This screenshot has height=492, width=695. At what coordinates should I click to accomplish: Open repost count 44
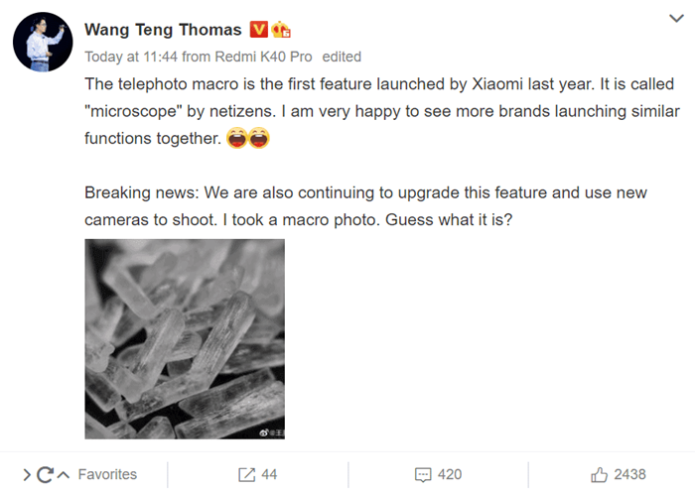(x=269, y=475)
